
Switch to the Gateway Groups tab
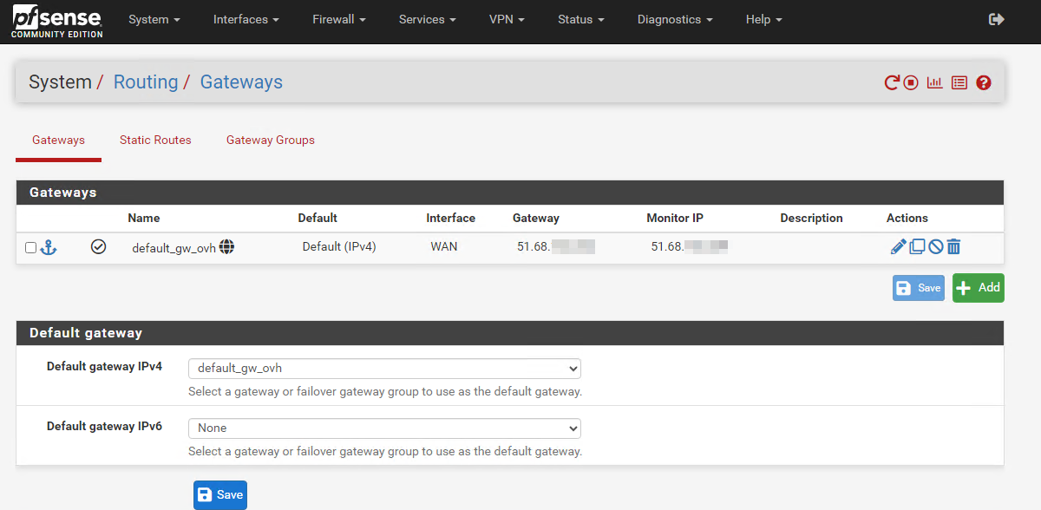[270, 140]
